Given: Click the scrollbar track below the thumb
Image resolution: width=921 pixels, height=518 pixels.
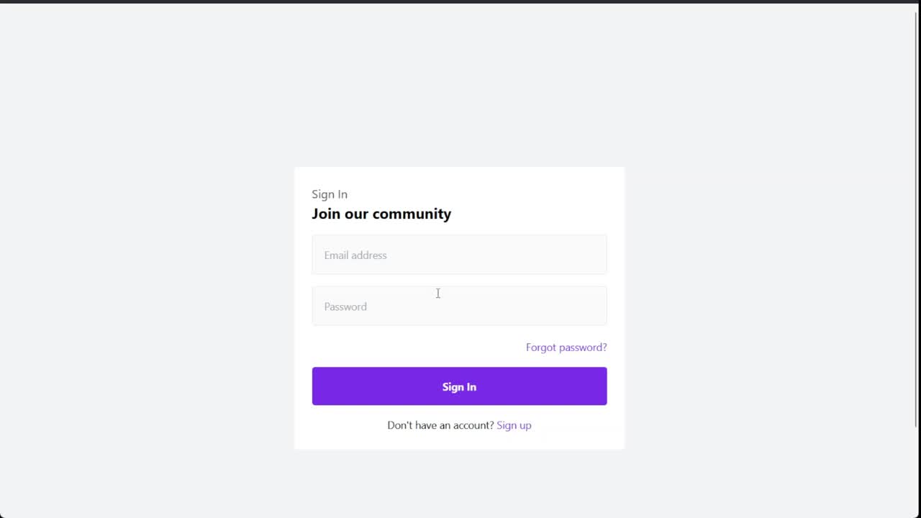Looking at the screenshot, I should [916, 471].
